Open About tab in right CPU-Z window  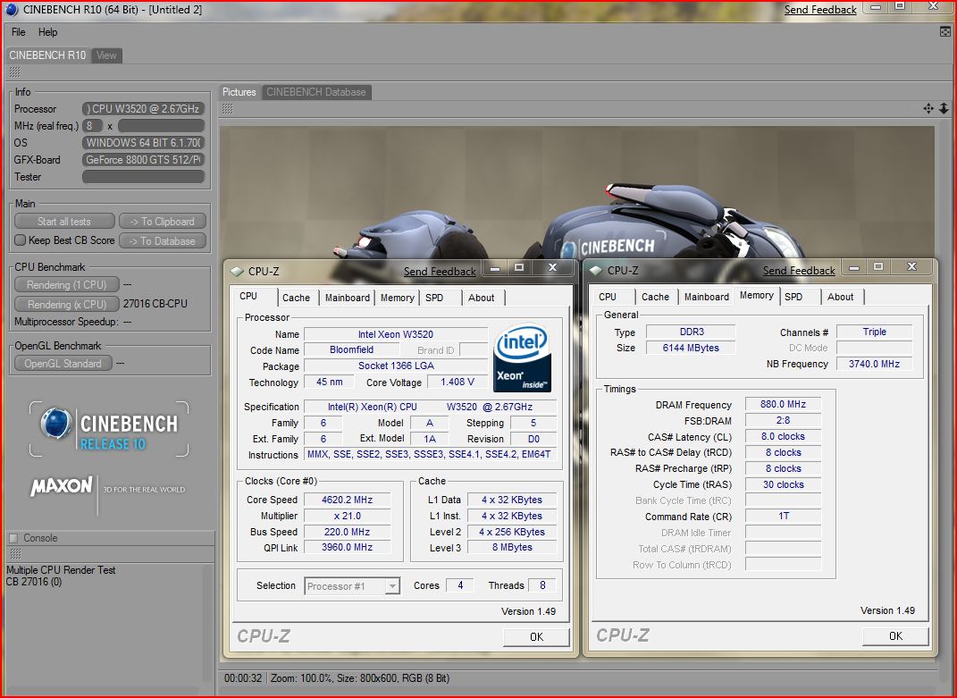click(x=841, y=297)
